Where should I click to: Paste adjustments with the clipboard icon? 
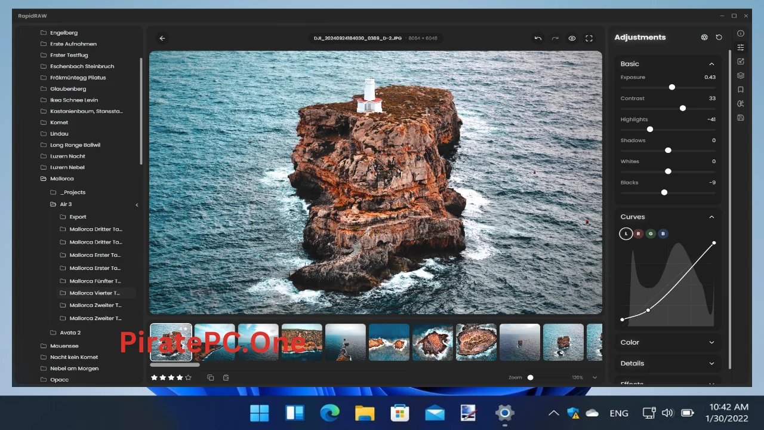click(x=226, y=377)
